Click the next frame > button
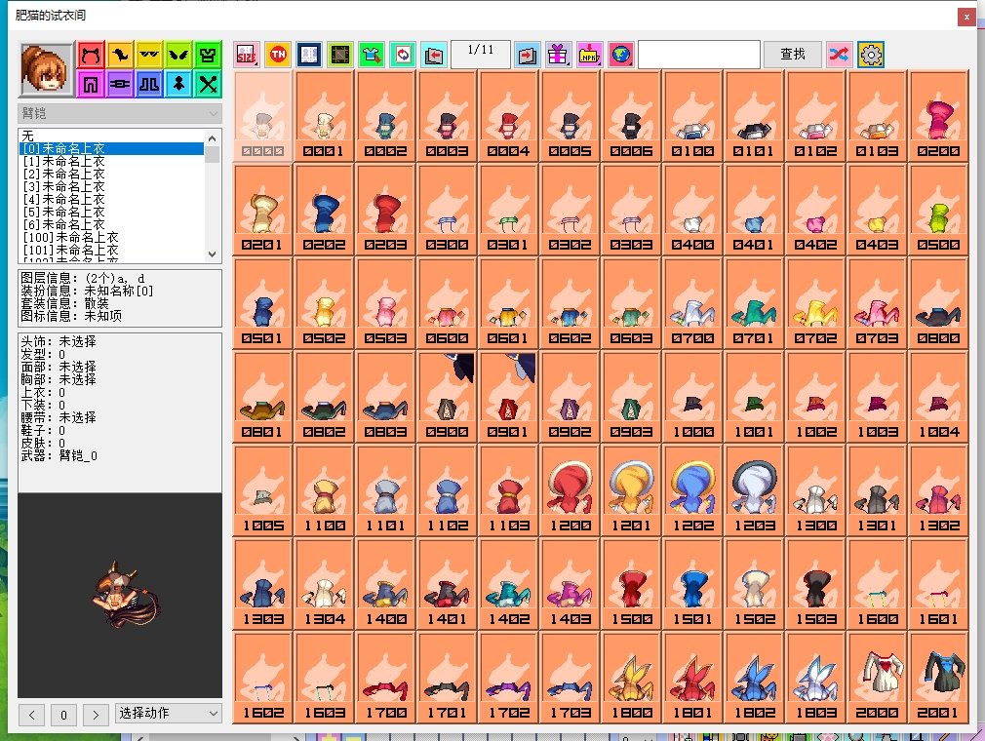 tap(96, 715)
